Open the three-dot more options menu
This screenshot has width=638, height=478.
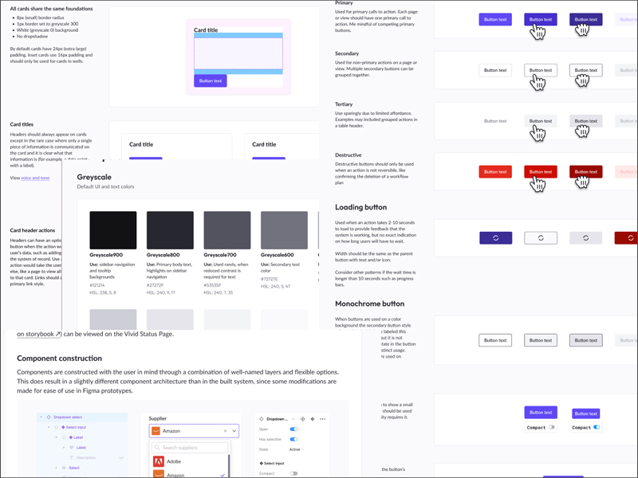point(322,418)
